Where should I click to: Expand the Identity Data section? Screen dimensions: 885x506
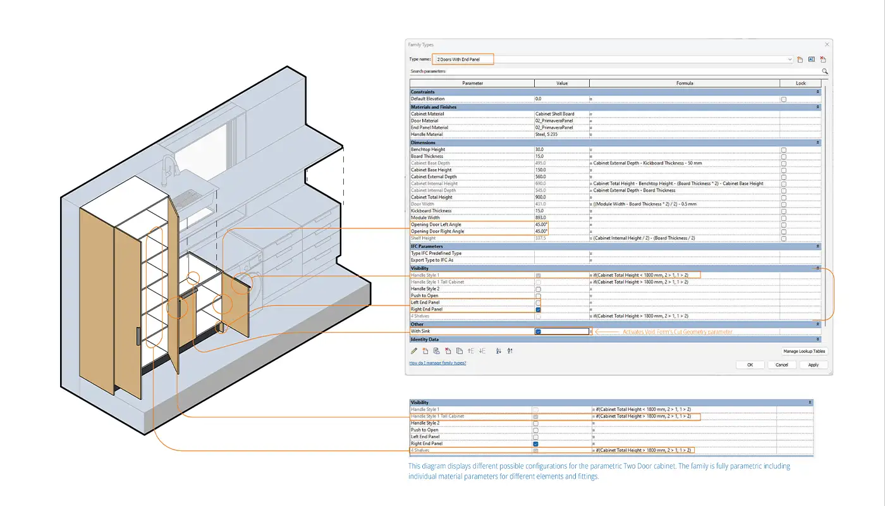coord(817,340)
